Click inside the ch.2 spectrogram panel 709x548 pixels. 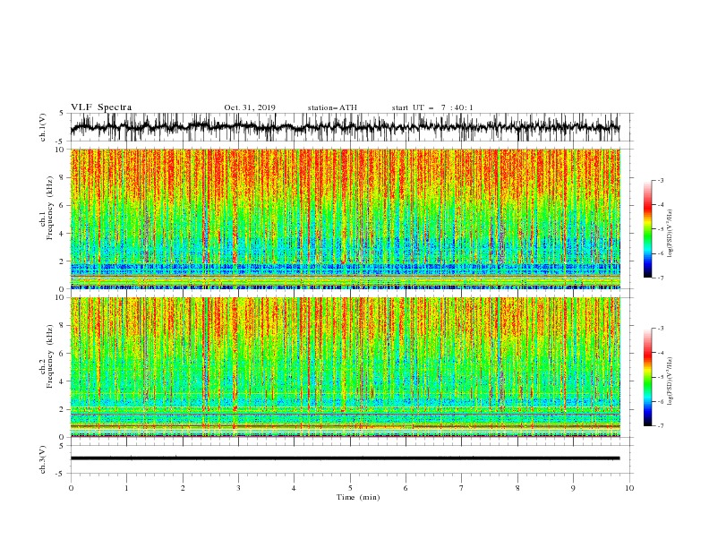[346, 367]
